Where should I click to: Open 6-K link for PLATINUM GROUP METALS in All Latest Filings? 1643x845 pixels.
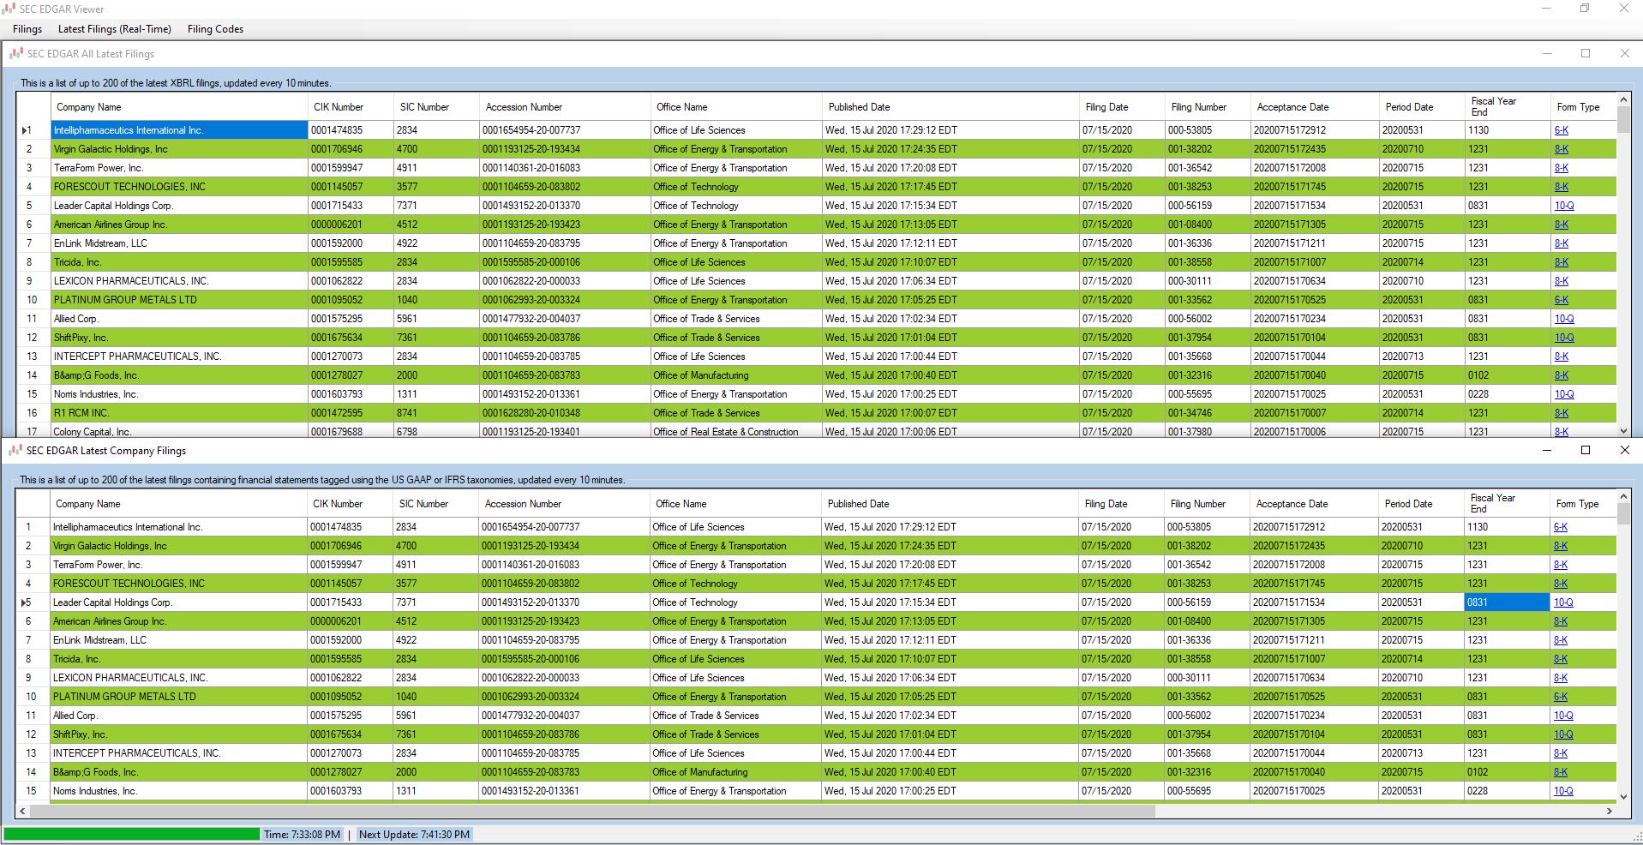click(x=1562, y=300)
